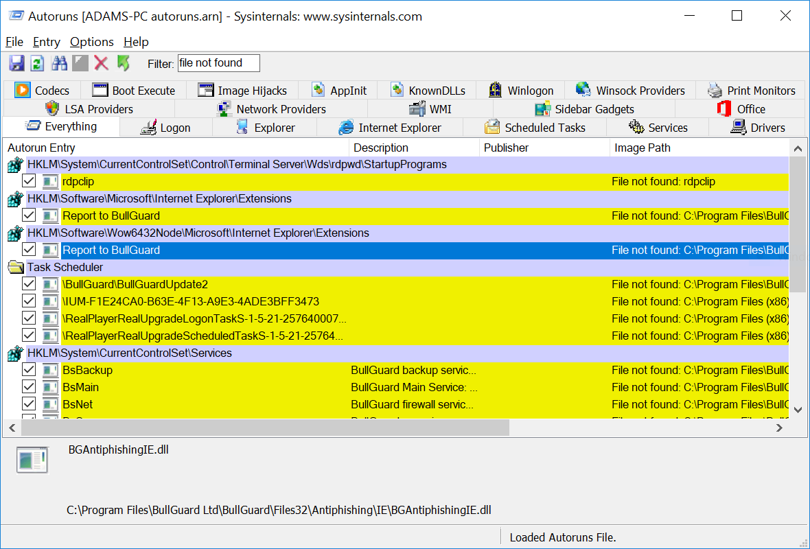Open the Entry menu
Screen dimensions: 810x549
pyautogui.click(x=47, y=42)
